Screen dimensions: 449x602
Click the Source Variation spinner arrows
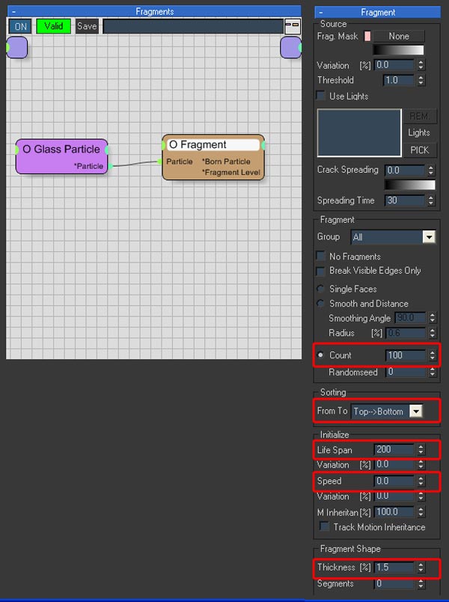421,65
